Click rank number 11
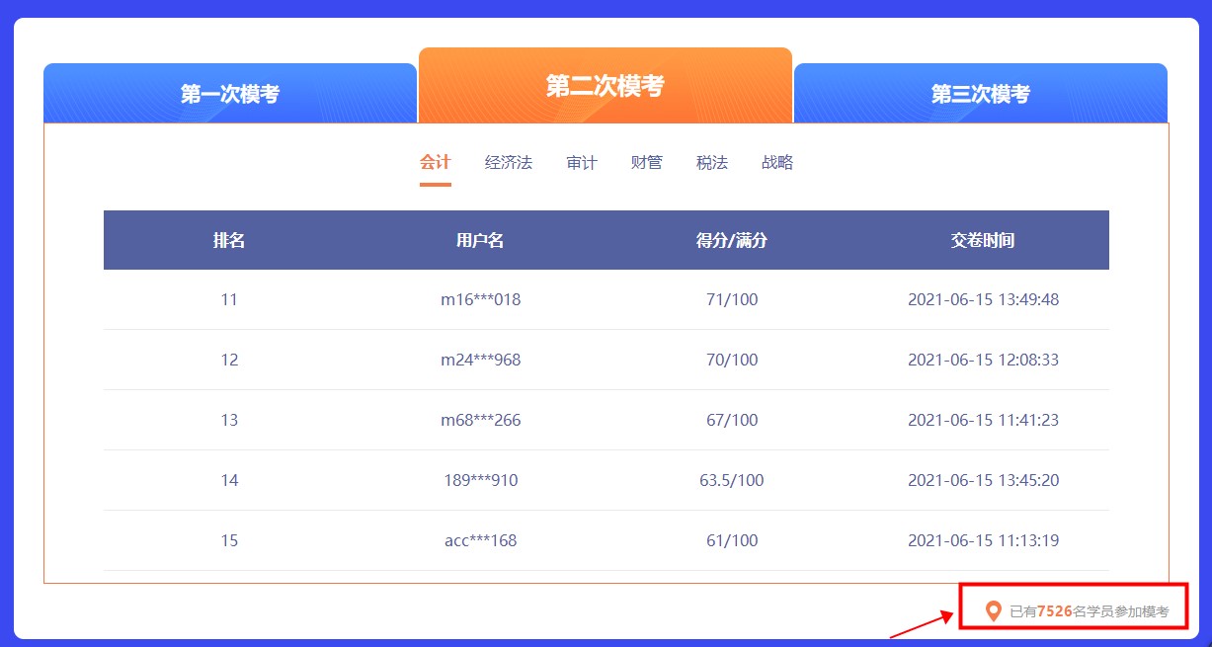The height and width of the screenshot is (647, 1212). [x=229, y=299]
